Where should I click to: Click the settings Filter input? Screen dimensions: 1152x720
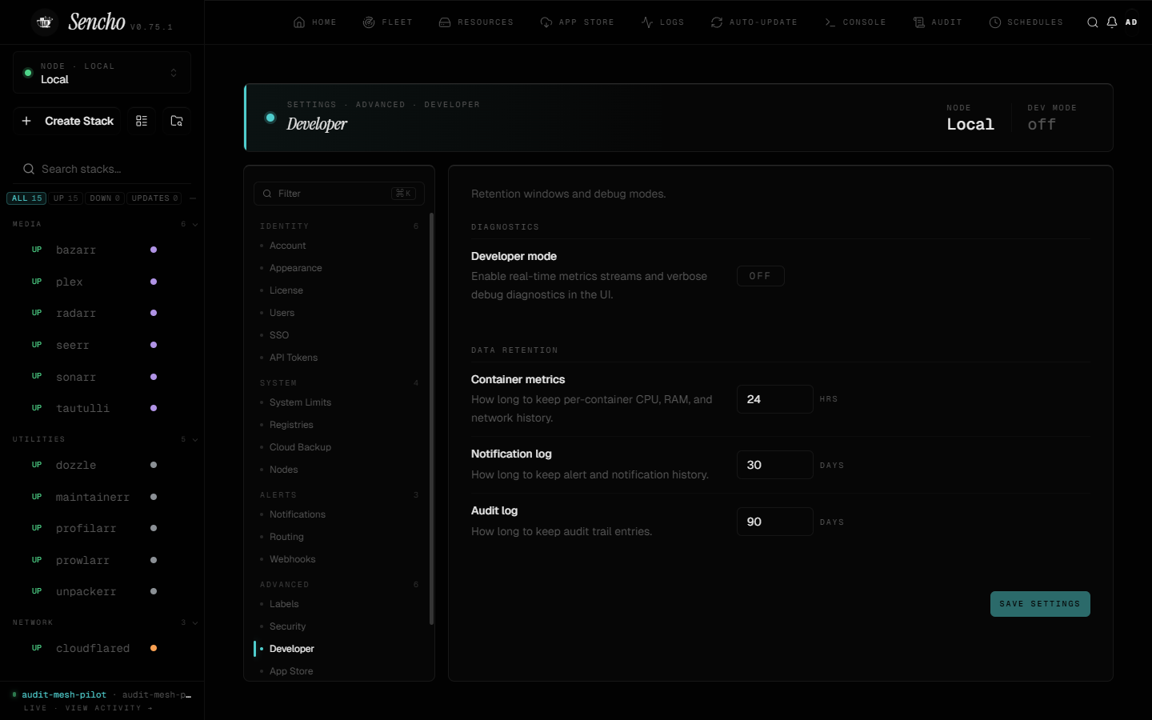point(339,194)
